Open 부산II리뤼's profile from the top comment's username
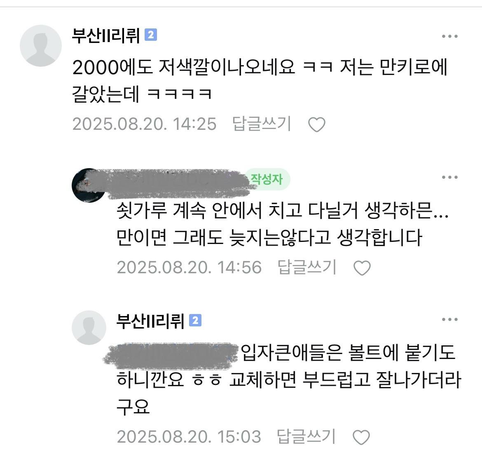This screenshot has width=482, height=455. 106,35
